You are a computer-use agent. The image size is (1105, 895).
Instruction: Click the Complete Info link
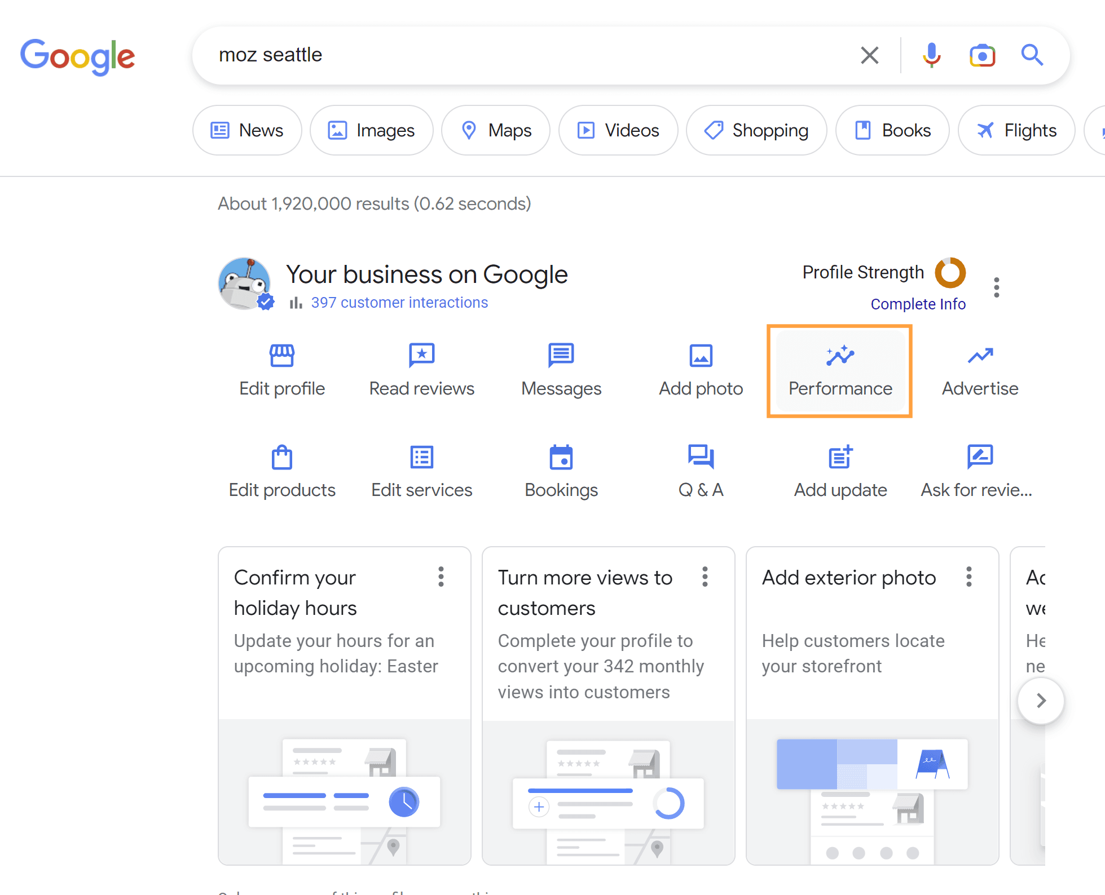pos(918,304)
